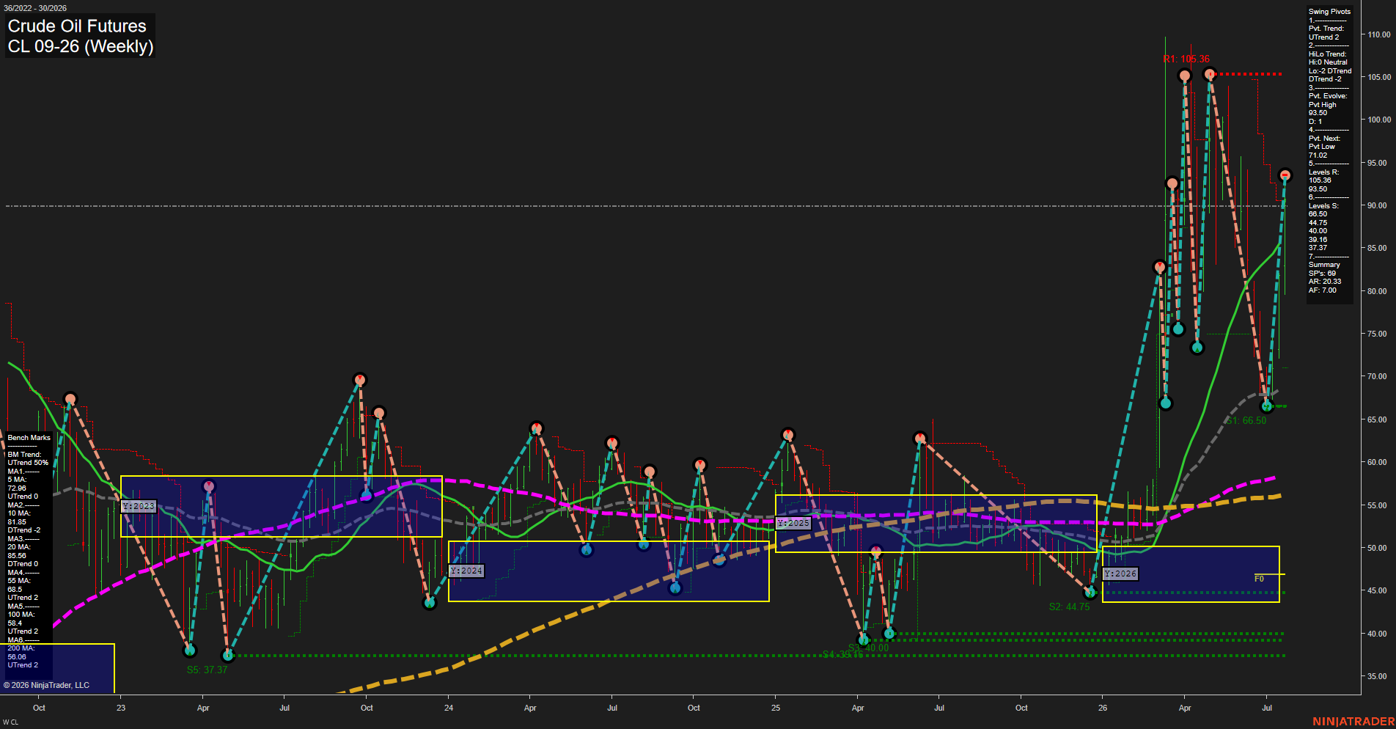Click the 70.00 price axis label

(1377, 377)
